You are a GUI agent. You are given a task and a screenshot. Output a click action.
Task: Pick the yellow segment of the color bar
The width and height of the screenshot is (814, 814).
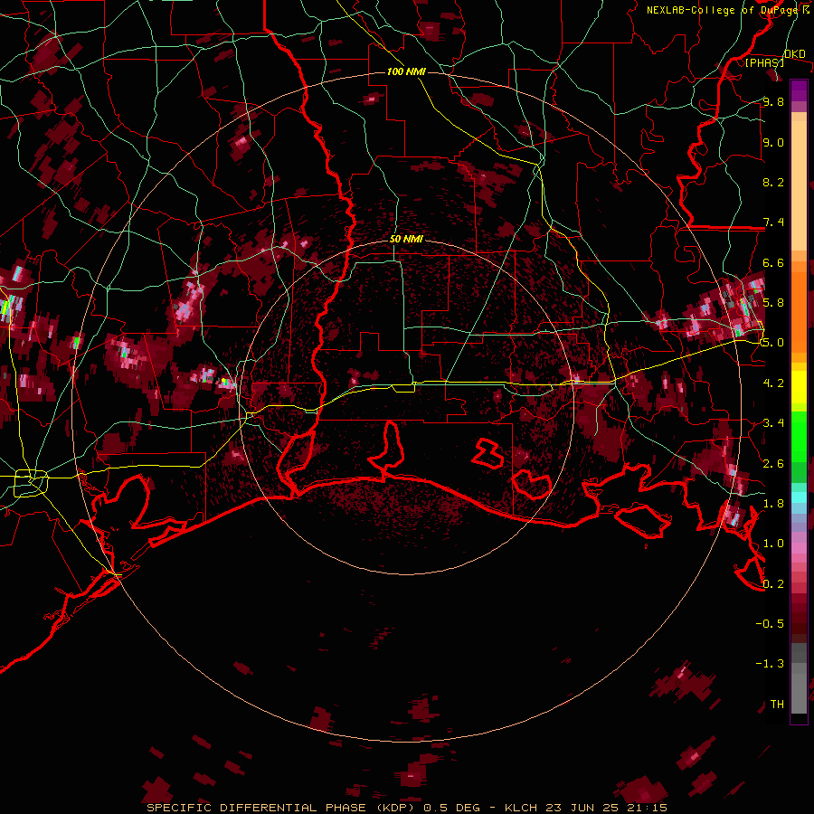(799, 387)
